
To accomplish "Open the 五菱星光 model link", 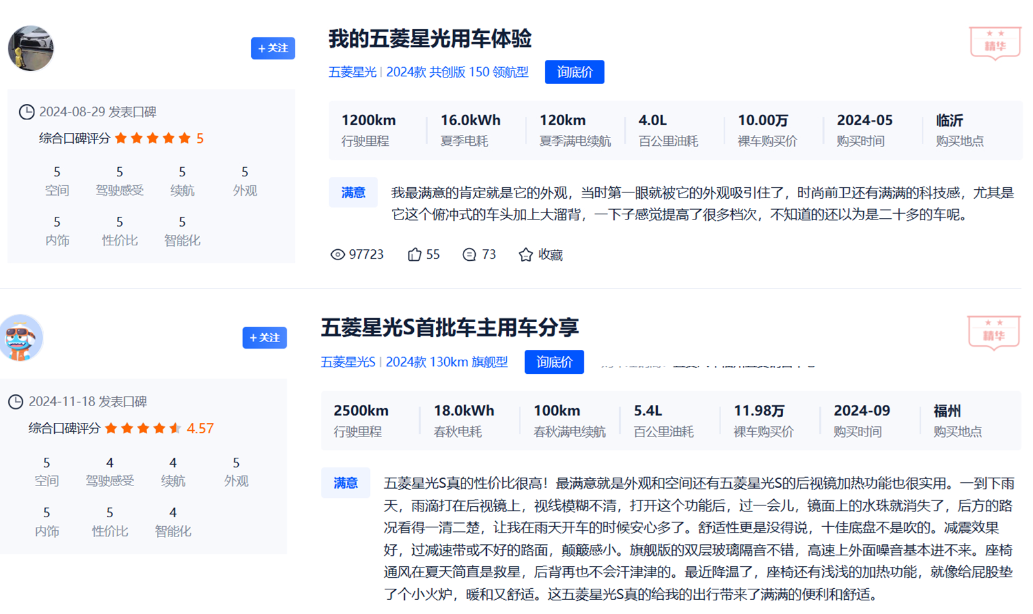I will 353,72.
